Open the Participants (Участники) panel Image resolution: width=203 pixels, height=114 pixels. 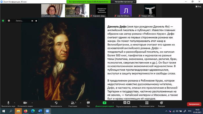point(73,104)
